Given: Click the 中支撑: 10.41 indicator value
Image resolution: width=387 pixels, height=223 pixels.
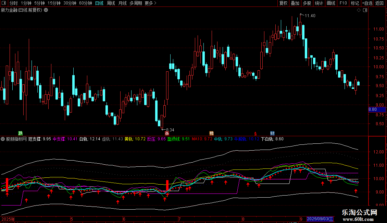Looking at the screenshot, I should pos(65,139).
